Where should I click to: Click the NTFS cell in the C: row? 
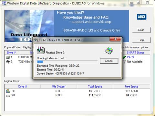click(59, 91)
